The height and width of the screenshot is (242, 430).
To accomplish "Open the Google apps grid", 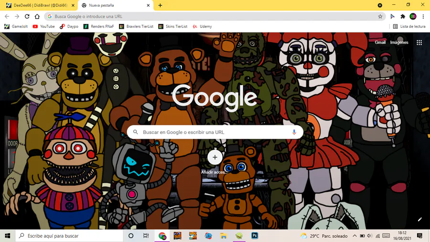I will tap(419, 43).
